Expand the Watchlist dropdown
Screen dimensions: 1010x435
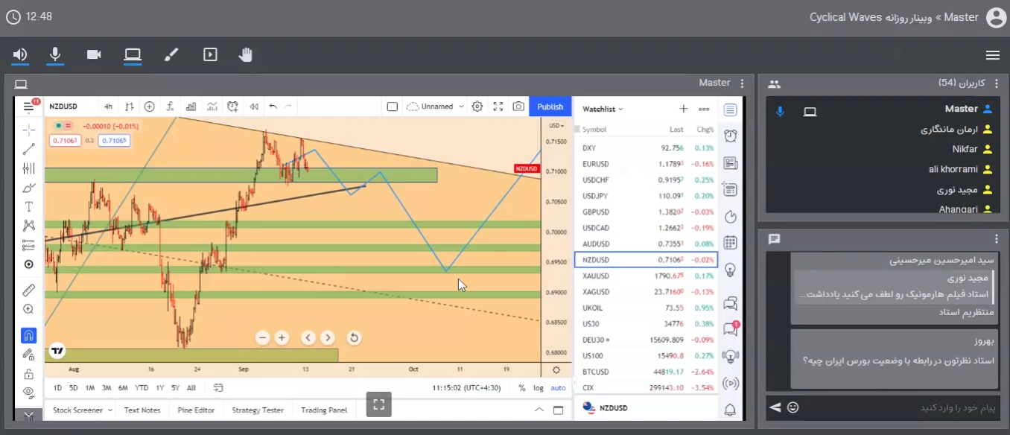point(603,109)
